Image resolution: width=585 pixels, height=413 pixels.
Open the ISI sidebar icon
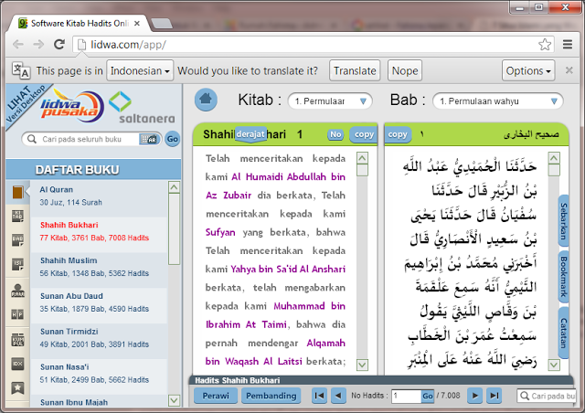[17, 264]
